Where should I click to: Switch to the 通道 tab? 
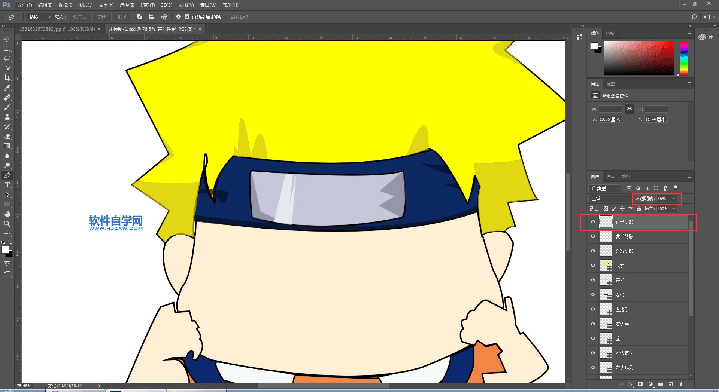click(610, 177)
